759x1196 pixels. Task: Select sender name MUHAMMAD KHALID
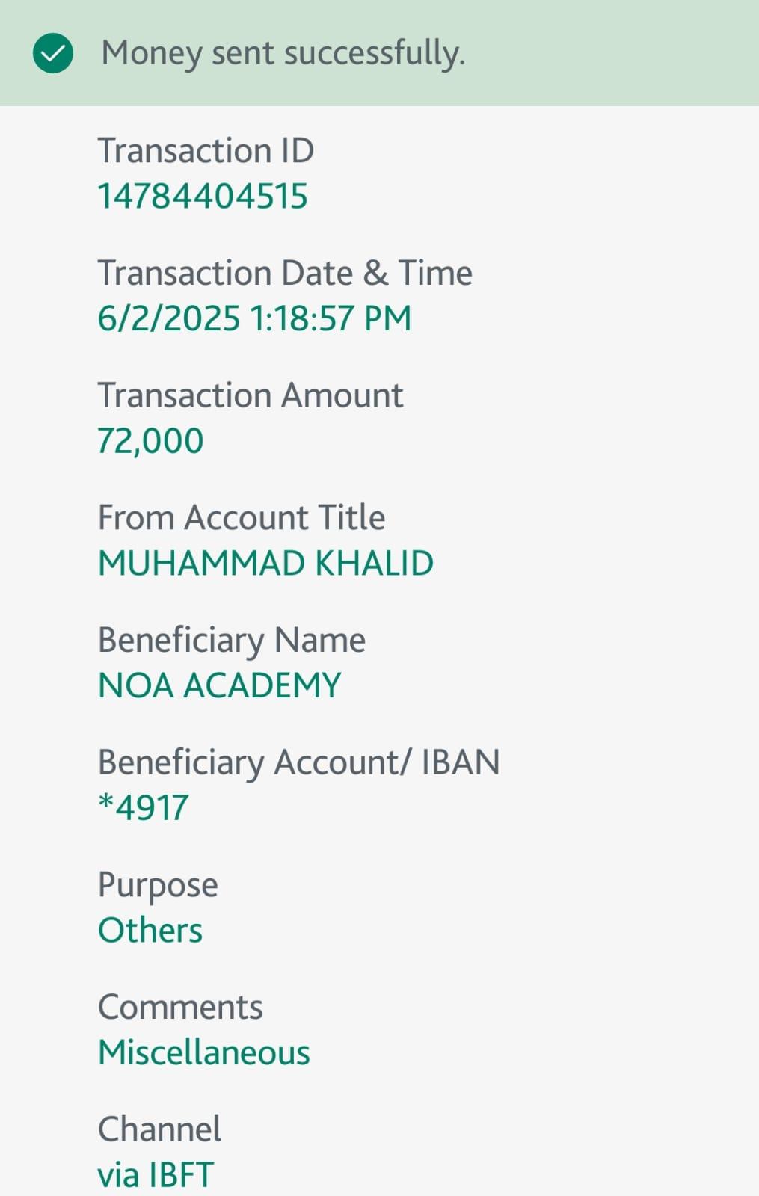pos(265,564)
